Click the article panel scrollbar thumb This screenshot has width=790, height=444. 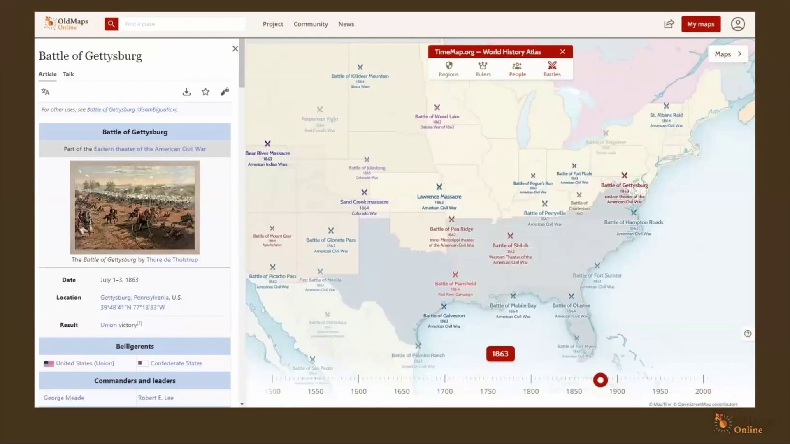[242, 63]
